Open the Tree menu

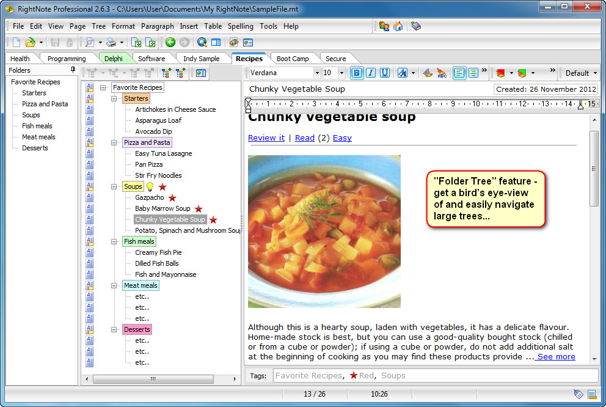pyautogui.click(x=98, y=26)
